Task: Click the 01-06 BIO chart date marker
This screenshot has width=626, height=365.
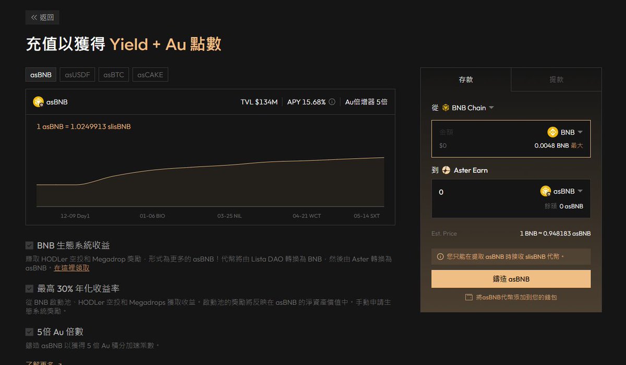Action: click(152, 216)
